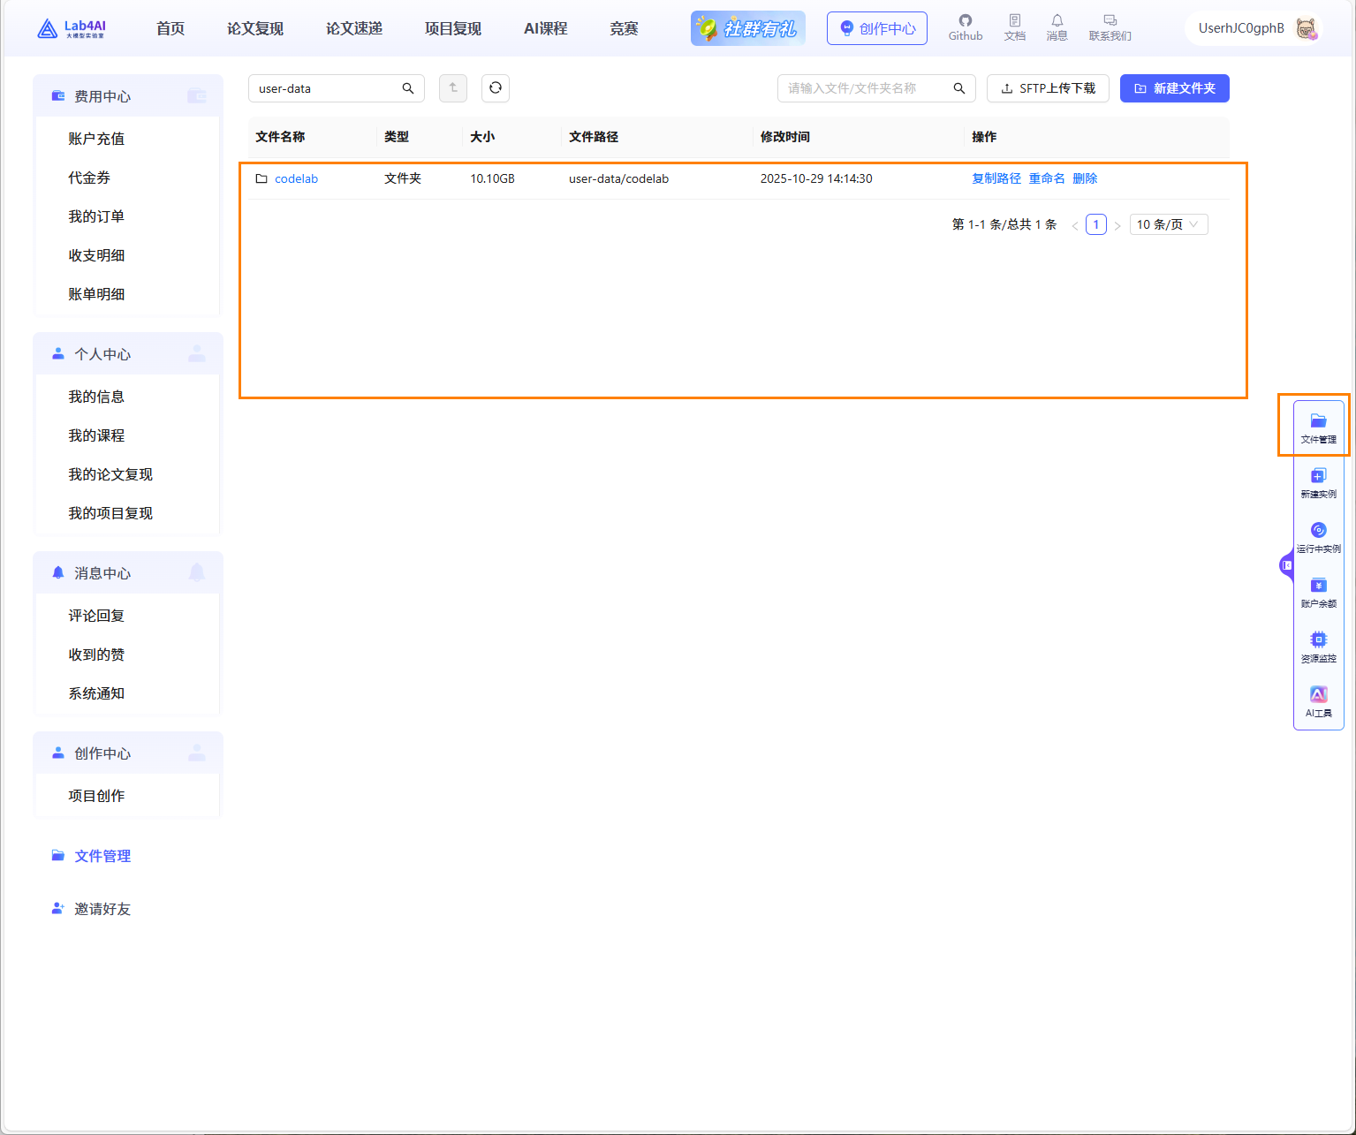
Task: Open the Github link icon
Action: click(x=965, y=27)
